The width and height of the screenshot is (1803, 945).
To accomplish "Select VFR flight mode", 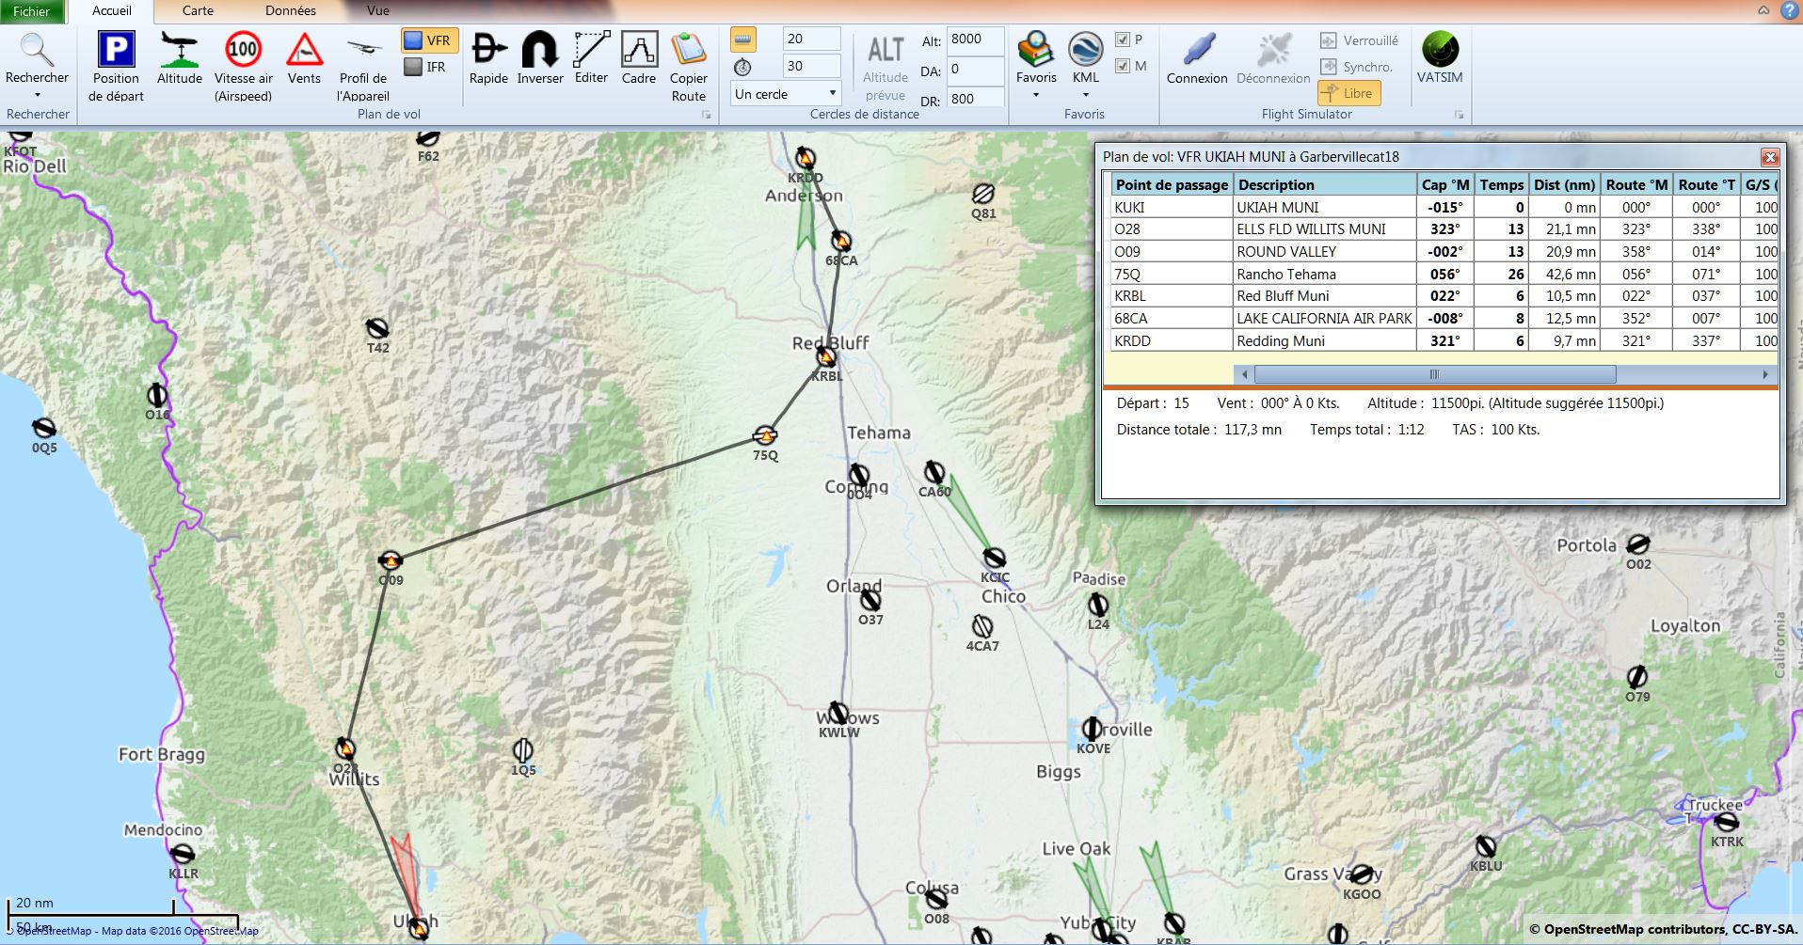I will pyautogui.click(x=429, y=40).
